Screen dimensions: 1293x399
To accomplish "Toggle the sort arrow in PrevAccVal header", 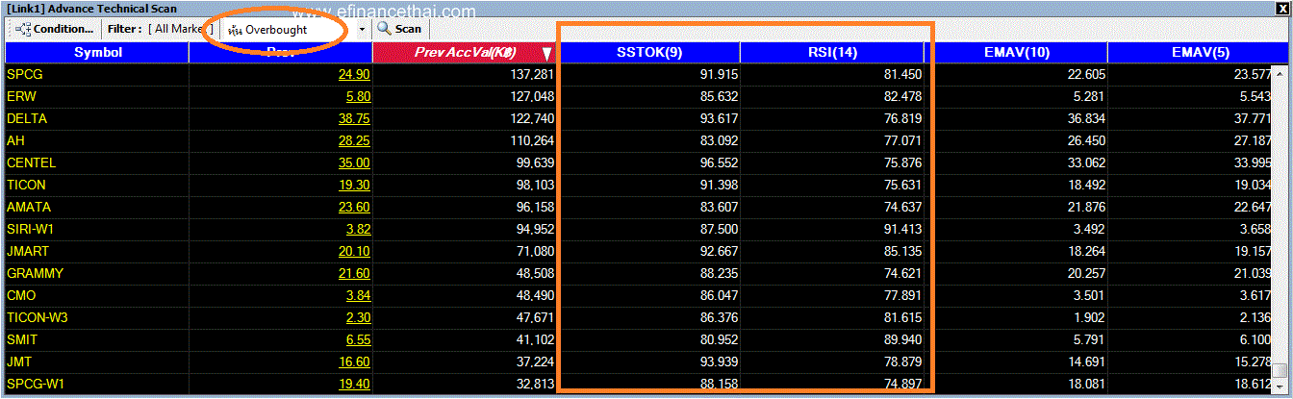I will click(546, 54).
